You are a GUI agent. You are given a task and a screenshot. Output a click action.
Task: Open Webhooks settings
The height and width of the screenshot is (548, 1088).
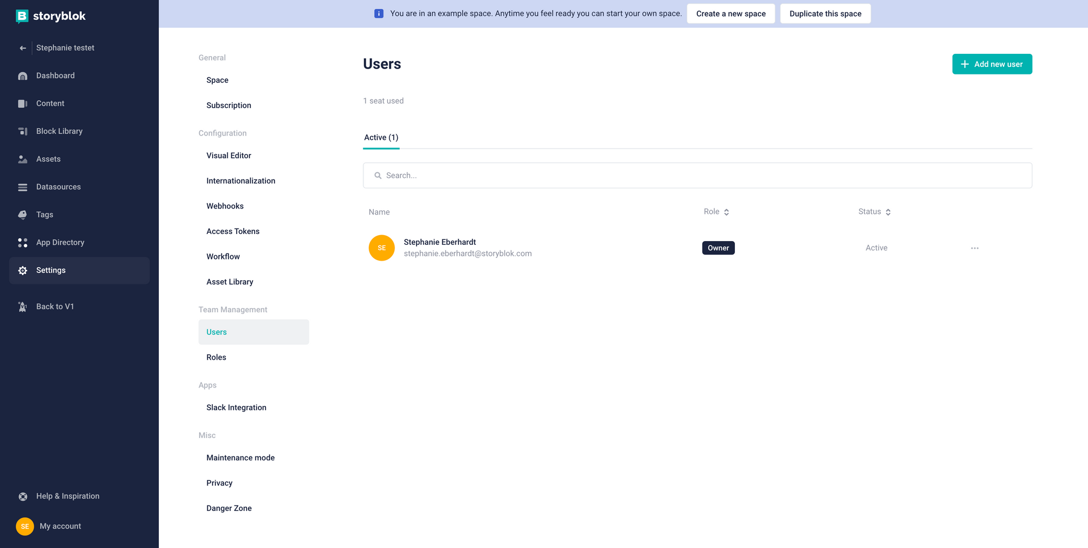[225, 206]
